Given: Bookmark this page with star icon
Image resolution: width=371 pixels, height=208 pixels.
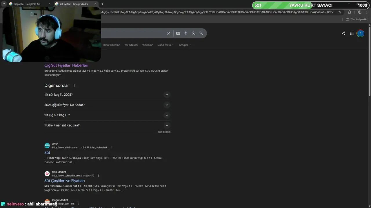Looking at the screenshot, I should (x=340, y=12).
